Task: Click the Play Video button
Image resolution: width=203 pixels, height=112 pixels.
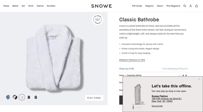Action: pos(94,98)
